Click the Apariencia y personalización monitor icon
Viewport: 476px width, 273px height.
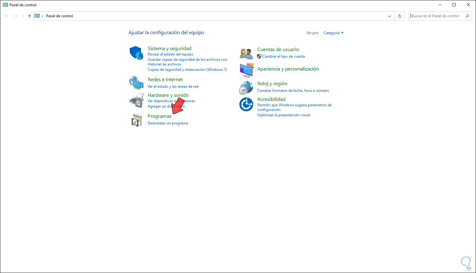click(247, 70)
